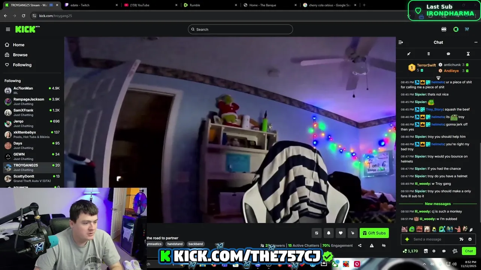Open SamXFrank channel in Following list

pyautogui.click(x=32, y=112)
